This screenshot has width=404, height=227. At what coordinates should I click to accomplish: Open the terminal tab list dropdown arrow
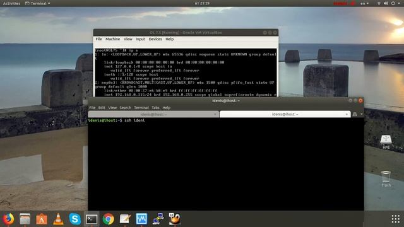362,114
